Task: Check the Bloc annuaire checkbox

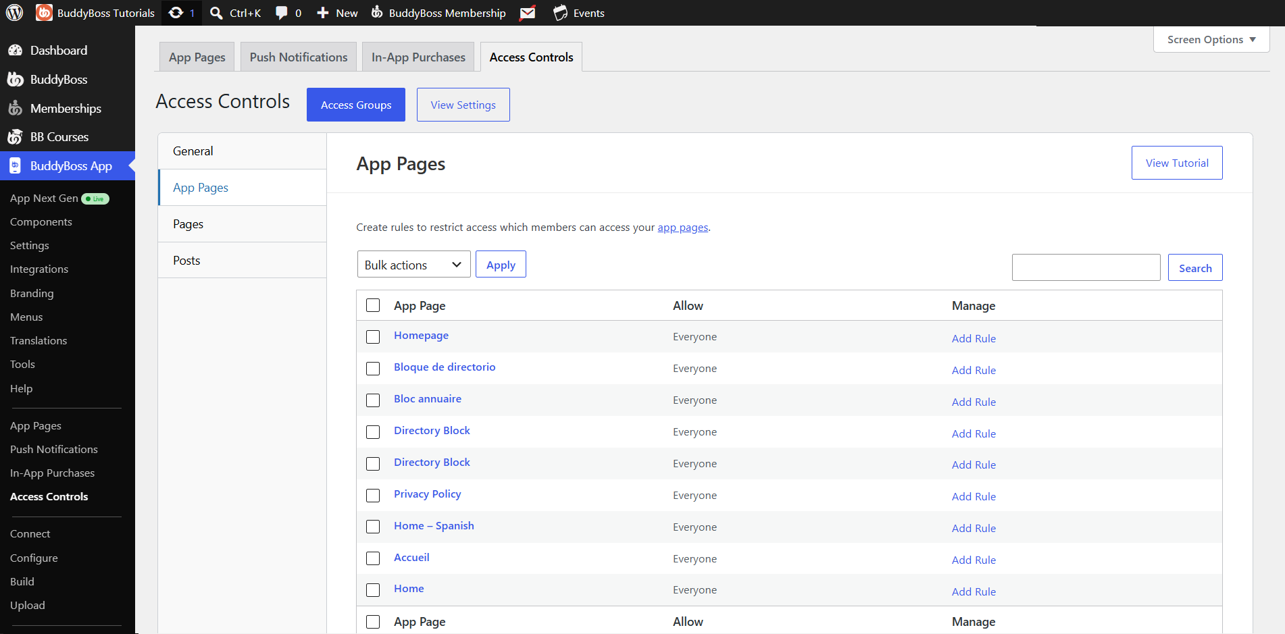Action: coord(373,400)
